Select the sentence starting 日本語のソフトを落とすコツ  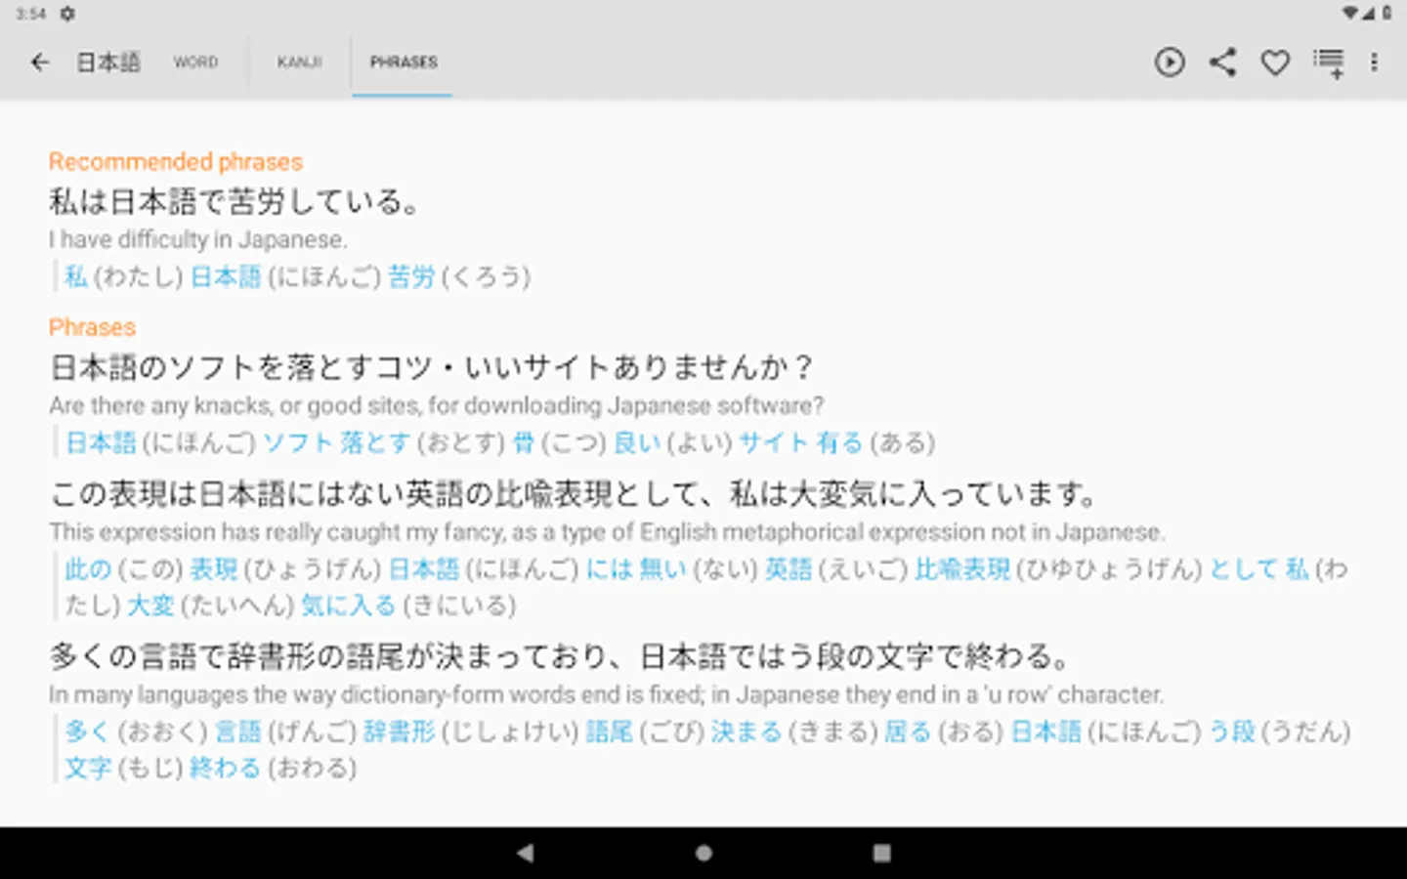432,367
